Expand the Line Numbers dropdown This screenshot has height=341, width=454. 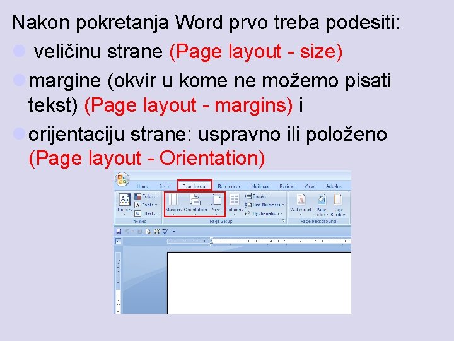(264, 205)
